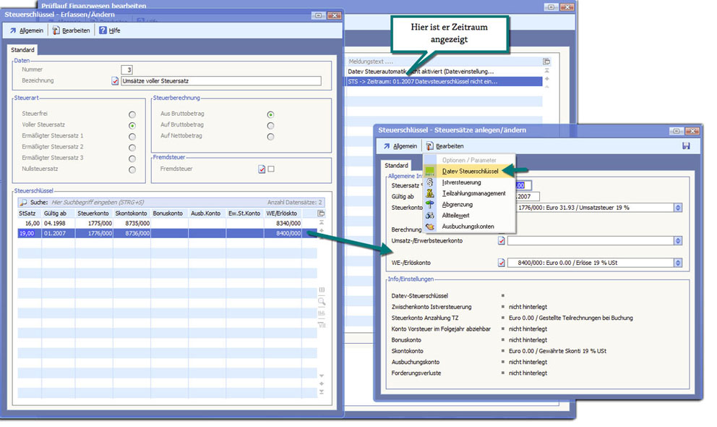Click the Bezeichnung text field
Image resolution: width=717 pixels, height=427 pixels.
pos(220,81)
